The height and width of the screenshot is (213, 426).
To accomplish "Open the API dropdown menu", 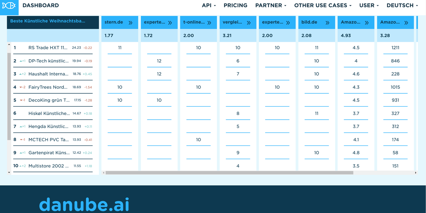I will (x=209, y=5).
